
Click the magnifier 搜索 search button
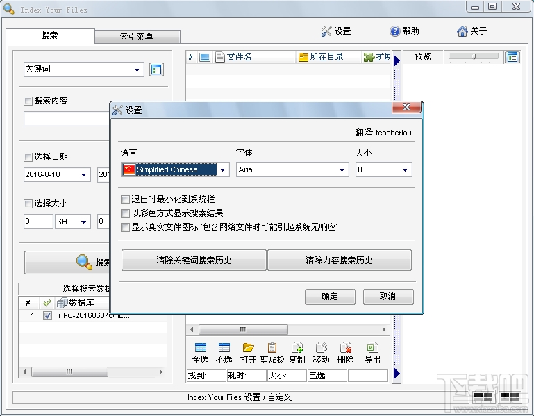pos(67,262)
